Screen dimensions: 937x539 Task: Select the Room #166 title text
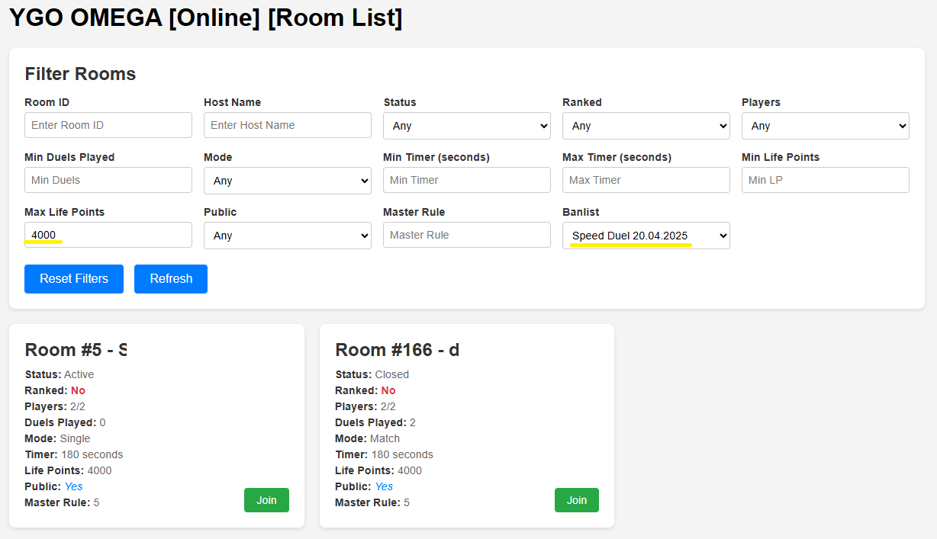click(x=398, y=350)
